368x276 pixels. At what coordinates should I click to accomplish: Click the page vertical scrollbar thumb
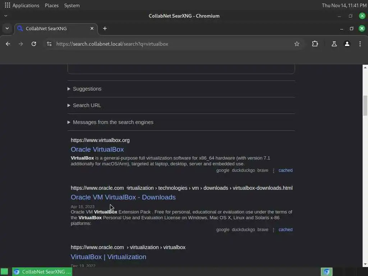[x=365, y=106]
